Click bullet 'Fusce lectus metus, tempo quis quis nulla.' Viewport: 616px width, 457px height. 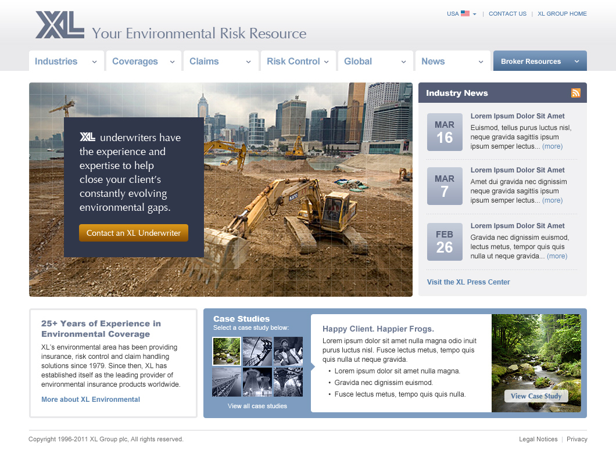pyautogui.click(x=400, y=394)
